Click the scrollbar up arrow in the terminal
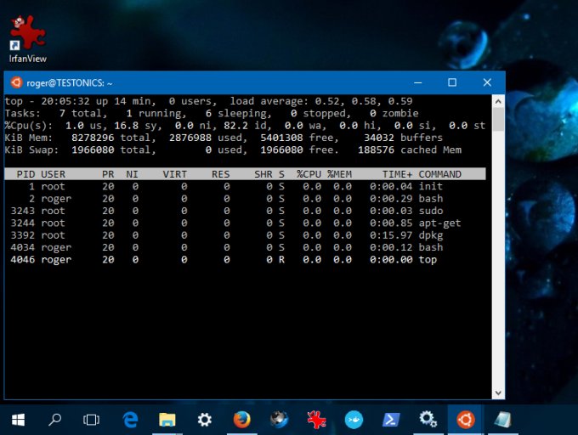 [498, 101]
